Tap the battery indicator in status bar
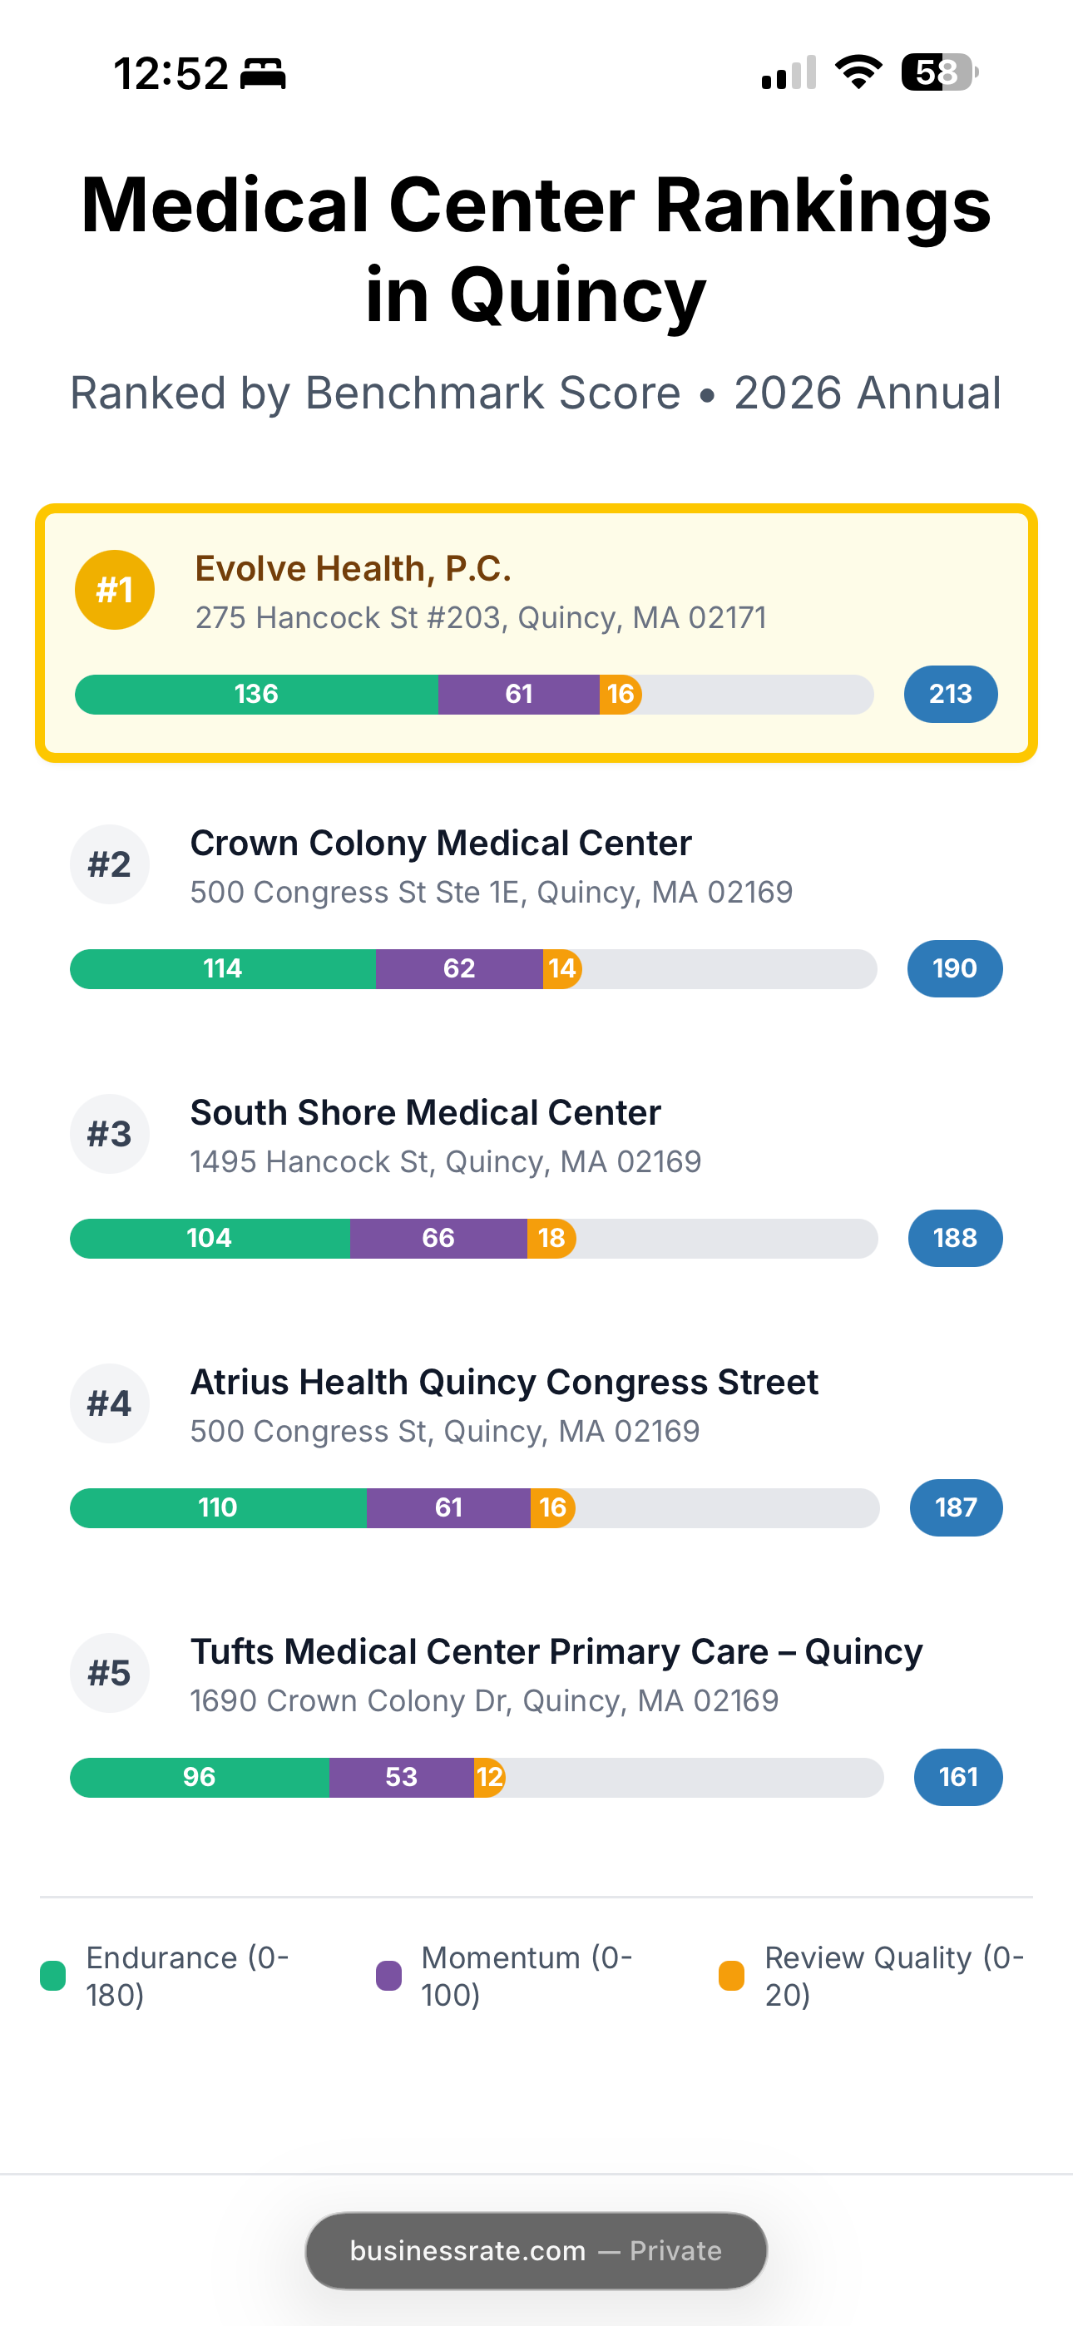The image size is (1073, 2326). [x=939, y=72]
